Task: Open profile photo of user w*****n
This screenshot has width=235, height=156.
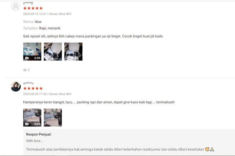Action: tap(16, 87)
